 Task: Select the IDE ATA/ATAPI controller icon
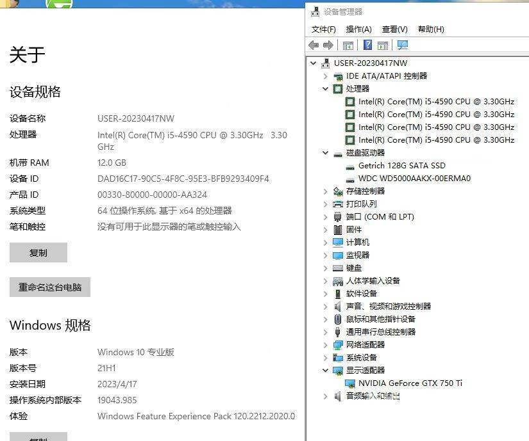pos(338,76)
